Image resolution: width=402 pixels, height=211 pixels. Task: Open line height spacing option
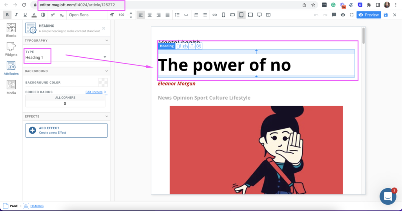coord(177,15)
